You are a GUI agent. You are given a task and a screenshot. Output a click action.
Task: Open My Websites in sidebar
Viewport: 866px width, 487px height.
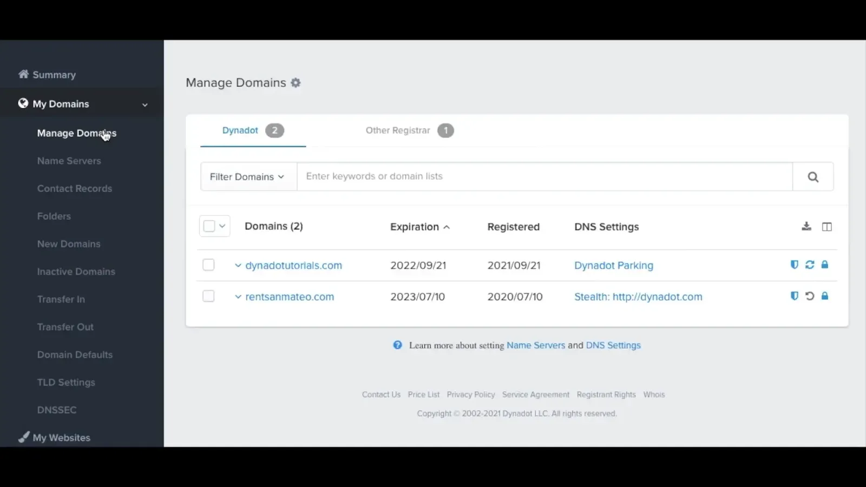click(62, 438)
